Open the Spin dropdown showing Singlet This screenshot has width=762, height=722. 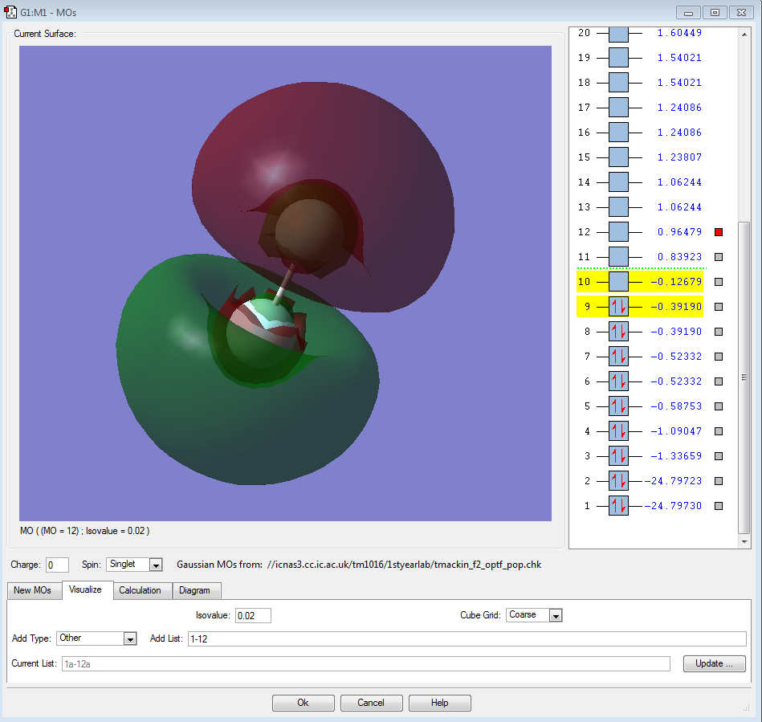[x=156, y=565]
